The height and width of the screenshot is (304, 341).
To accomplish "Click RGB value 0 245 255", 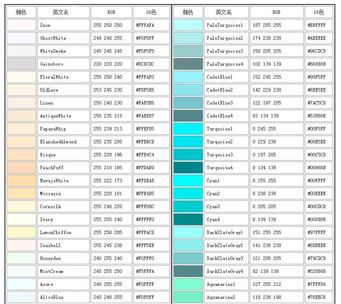I will click(276, 129).
